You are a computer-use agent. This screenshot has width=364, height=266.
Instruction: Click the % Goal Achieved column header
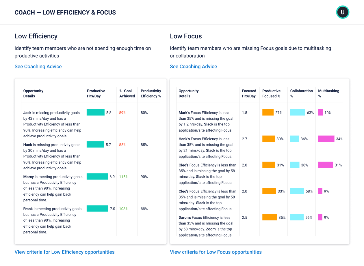pyautogui.click(x=127, y=93)
